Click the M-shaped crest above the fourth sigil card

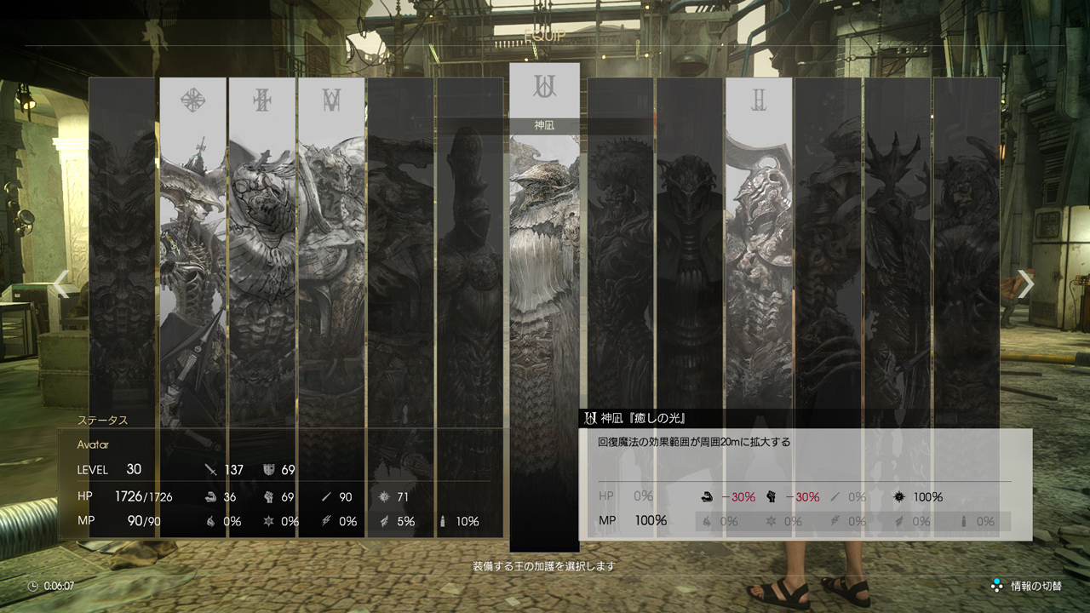pos(331,100)
